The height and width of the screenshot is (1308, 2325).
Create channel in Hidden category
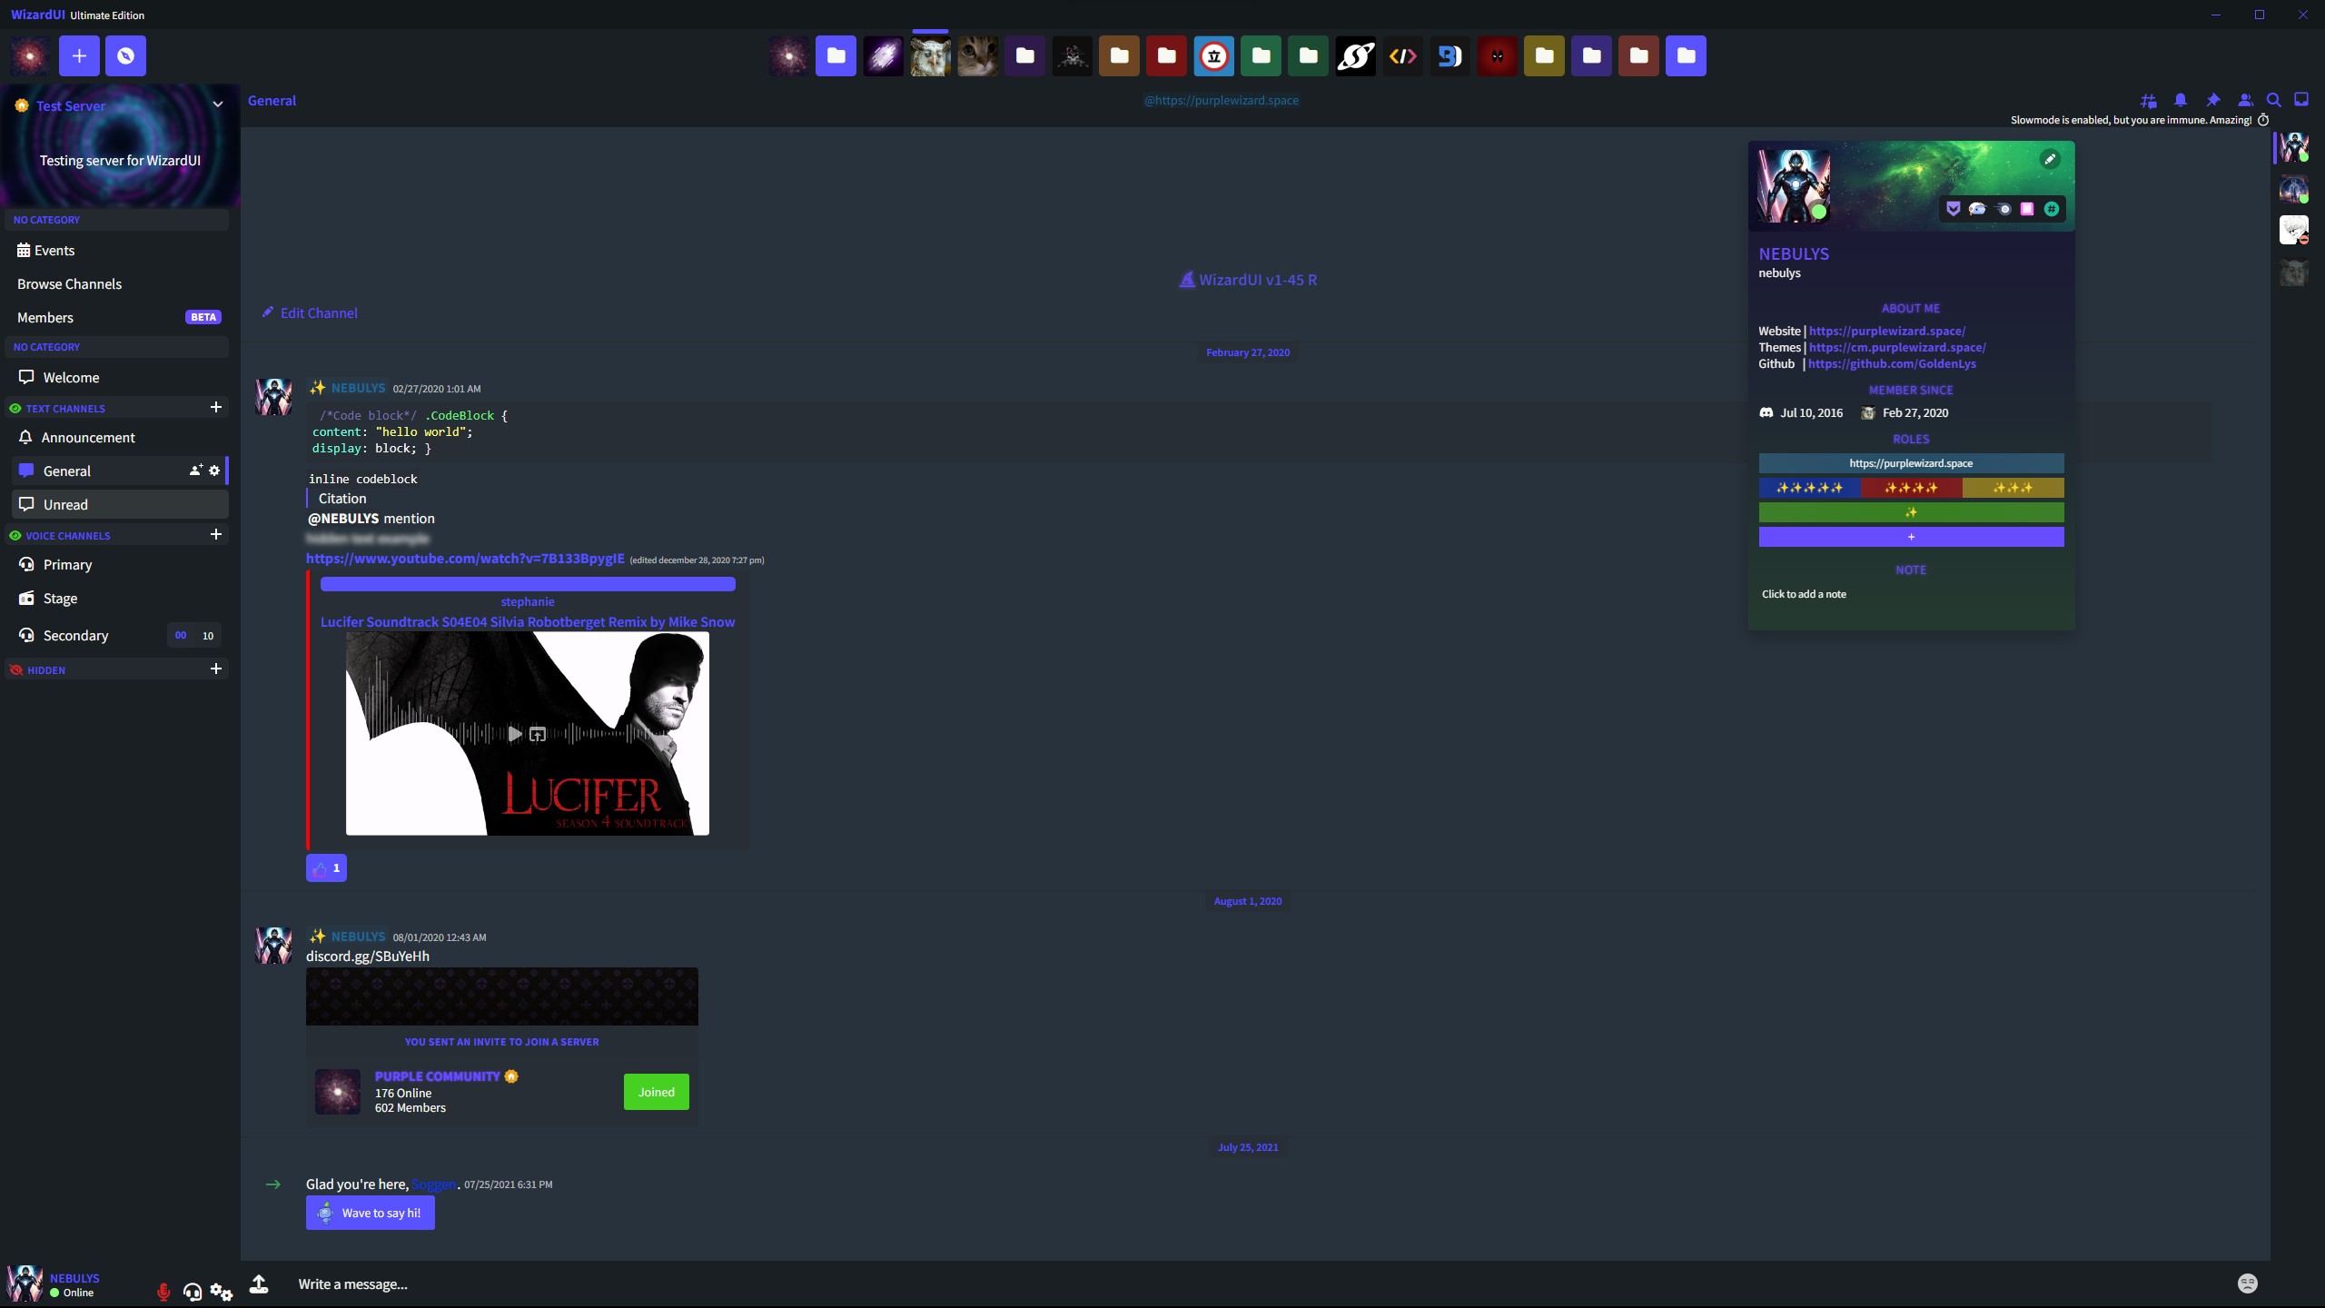point(216,669)
